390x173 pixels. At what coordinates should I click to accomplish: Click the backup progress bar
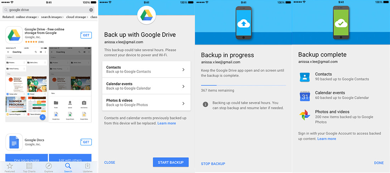tap(243, 85)
